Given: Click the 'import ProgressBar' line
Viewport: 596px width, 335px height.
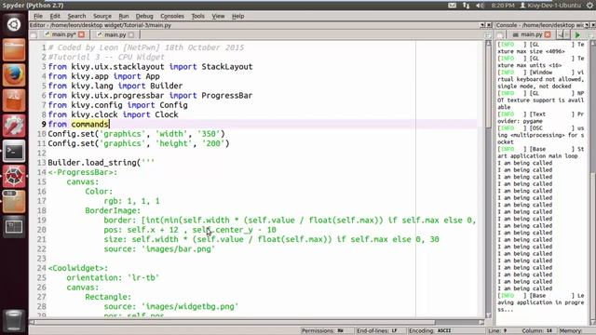Looking at the screenshot, I should [x=150, y=95].
